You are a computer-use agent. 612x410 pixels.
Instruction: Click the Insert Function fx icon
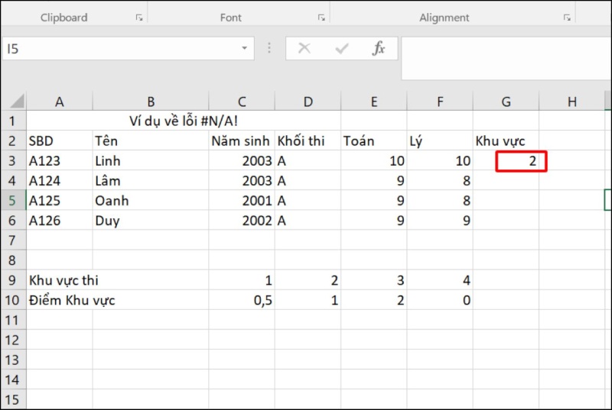379,49
